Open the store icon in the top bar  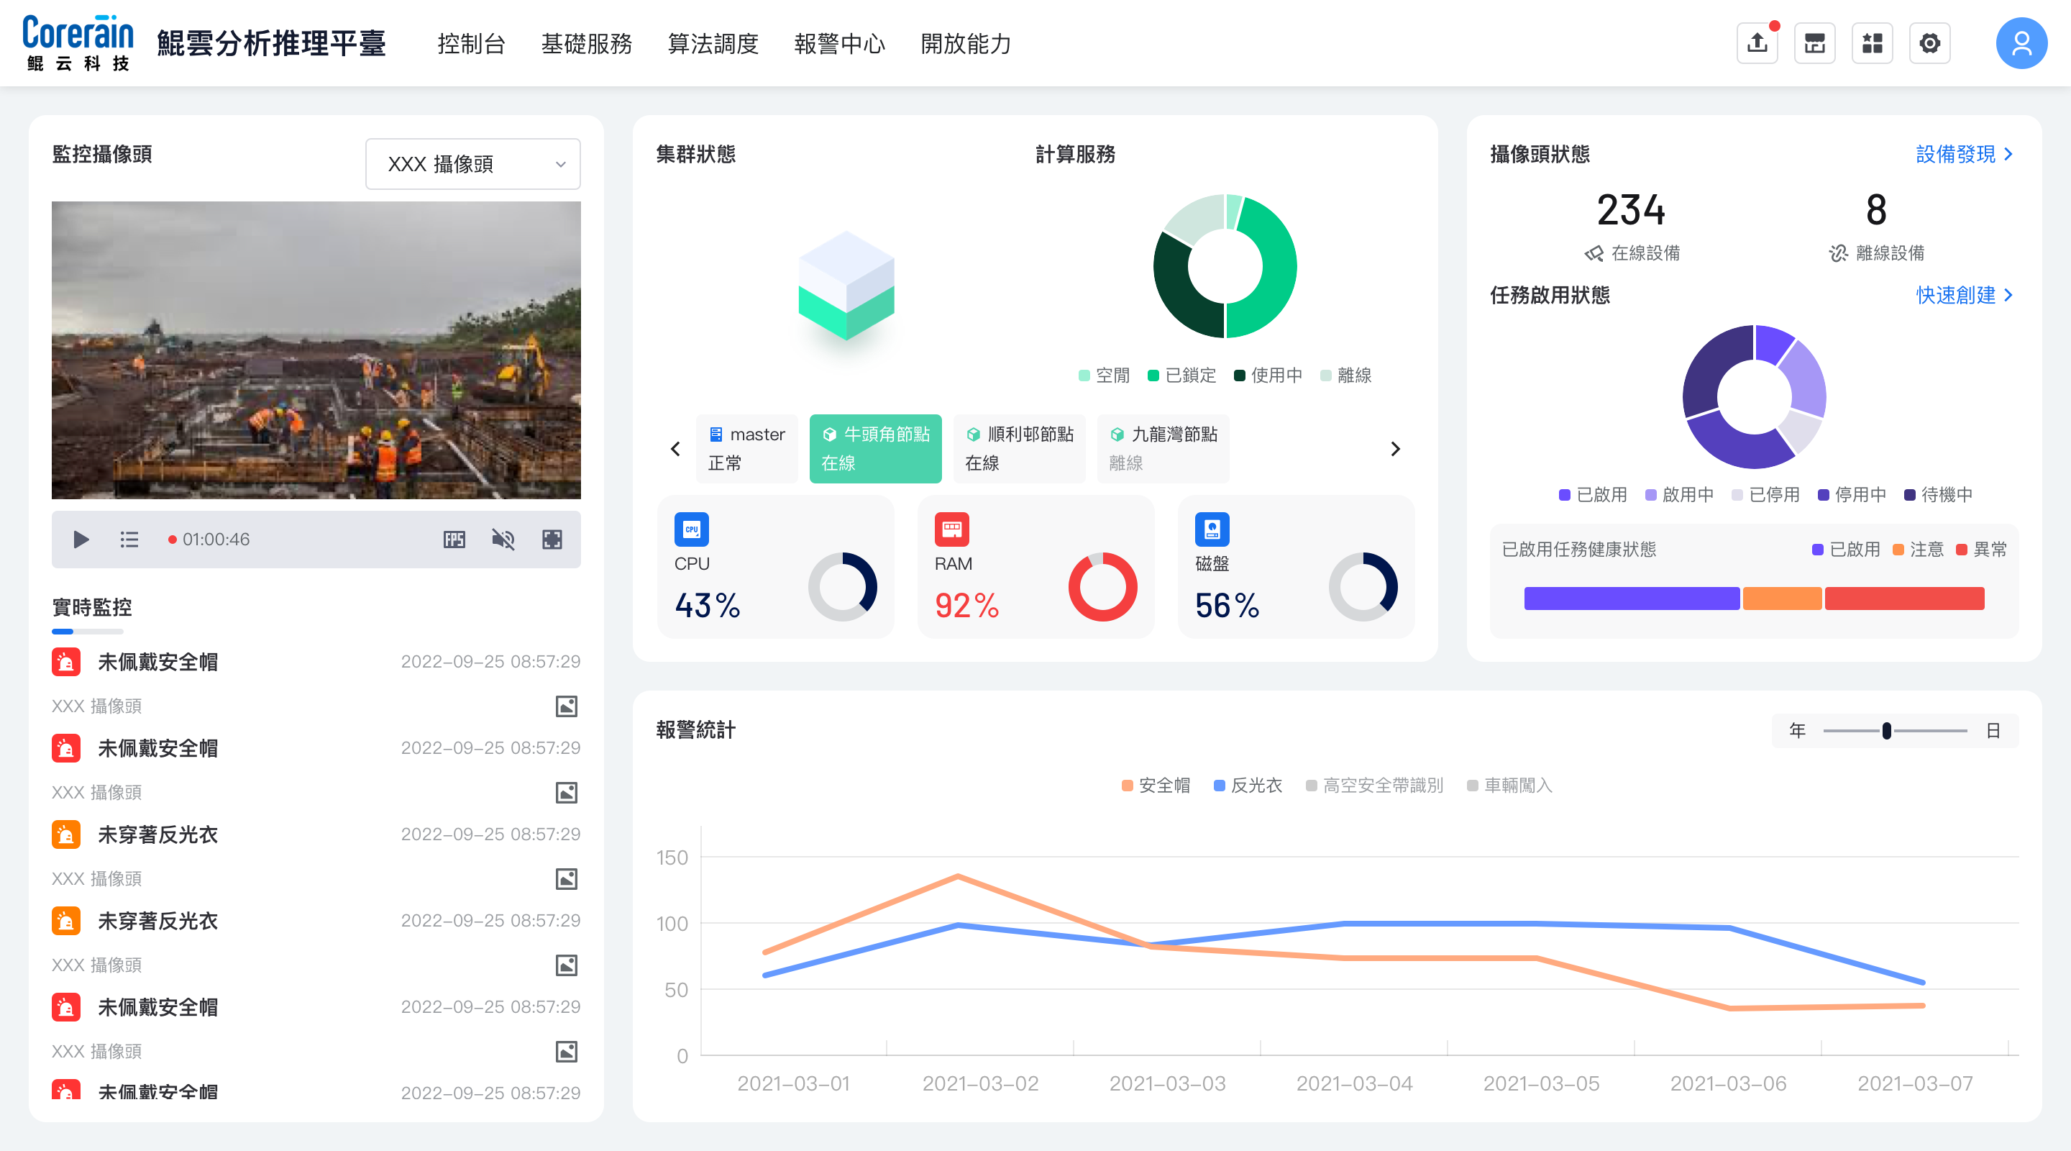click(x=1814, y=43)
